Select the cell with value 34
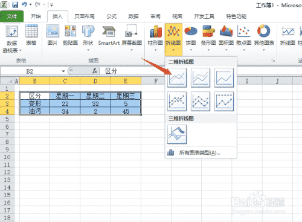The image size is (302, 222). (65, 111)
